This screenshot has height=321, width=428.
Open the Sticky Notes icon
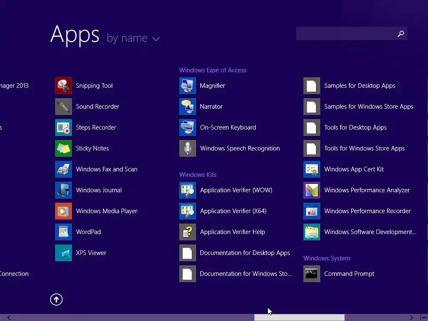64,148
